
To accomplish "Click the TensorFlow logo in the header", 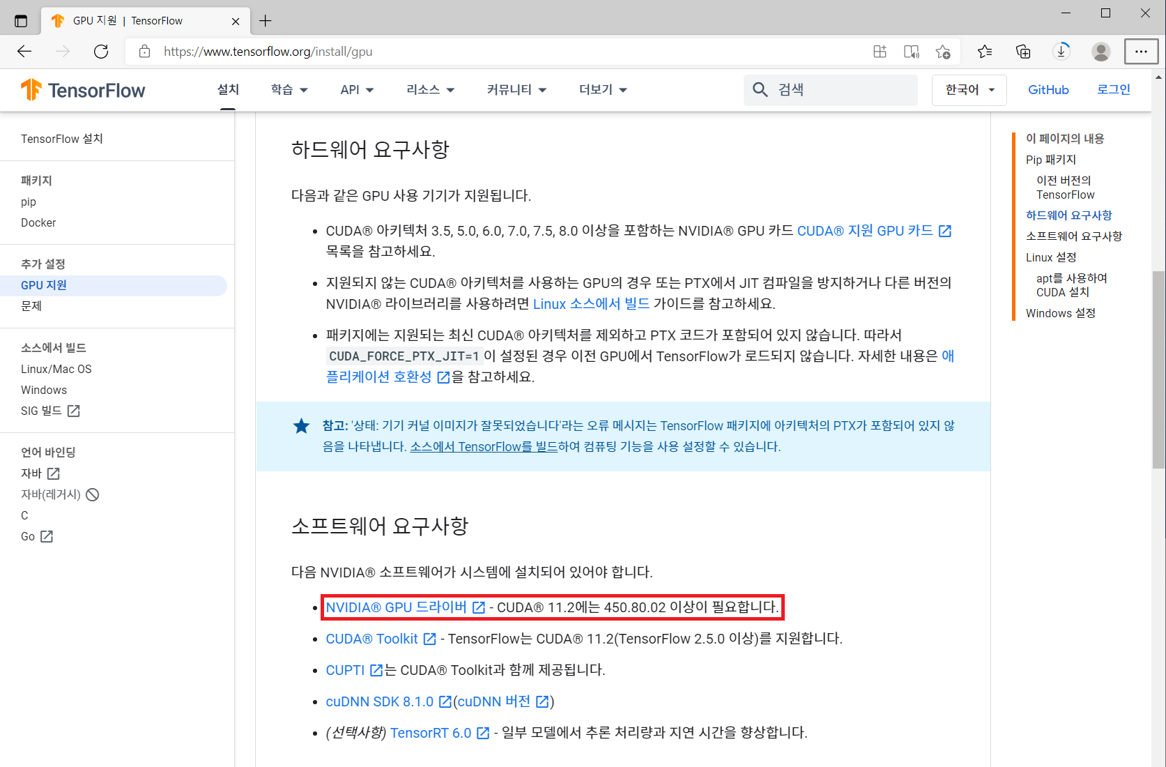I will [83, 90].
